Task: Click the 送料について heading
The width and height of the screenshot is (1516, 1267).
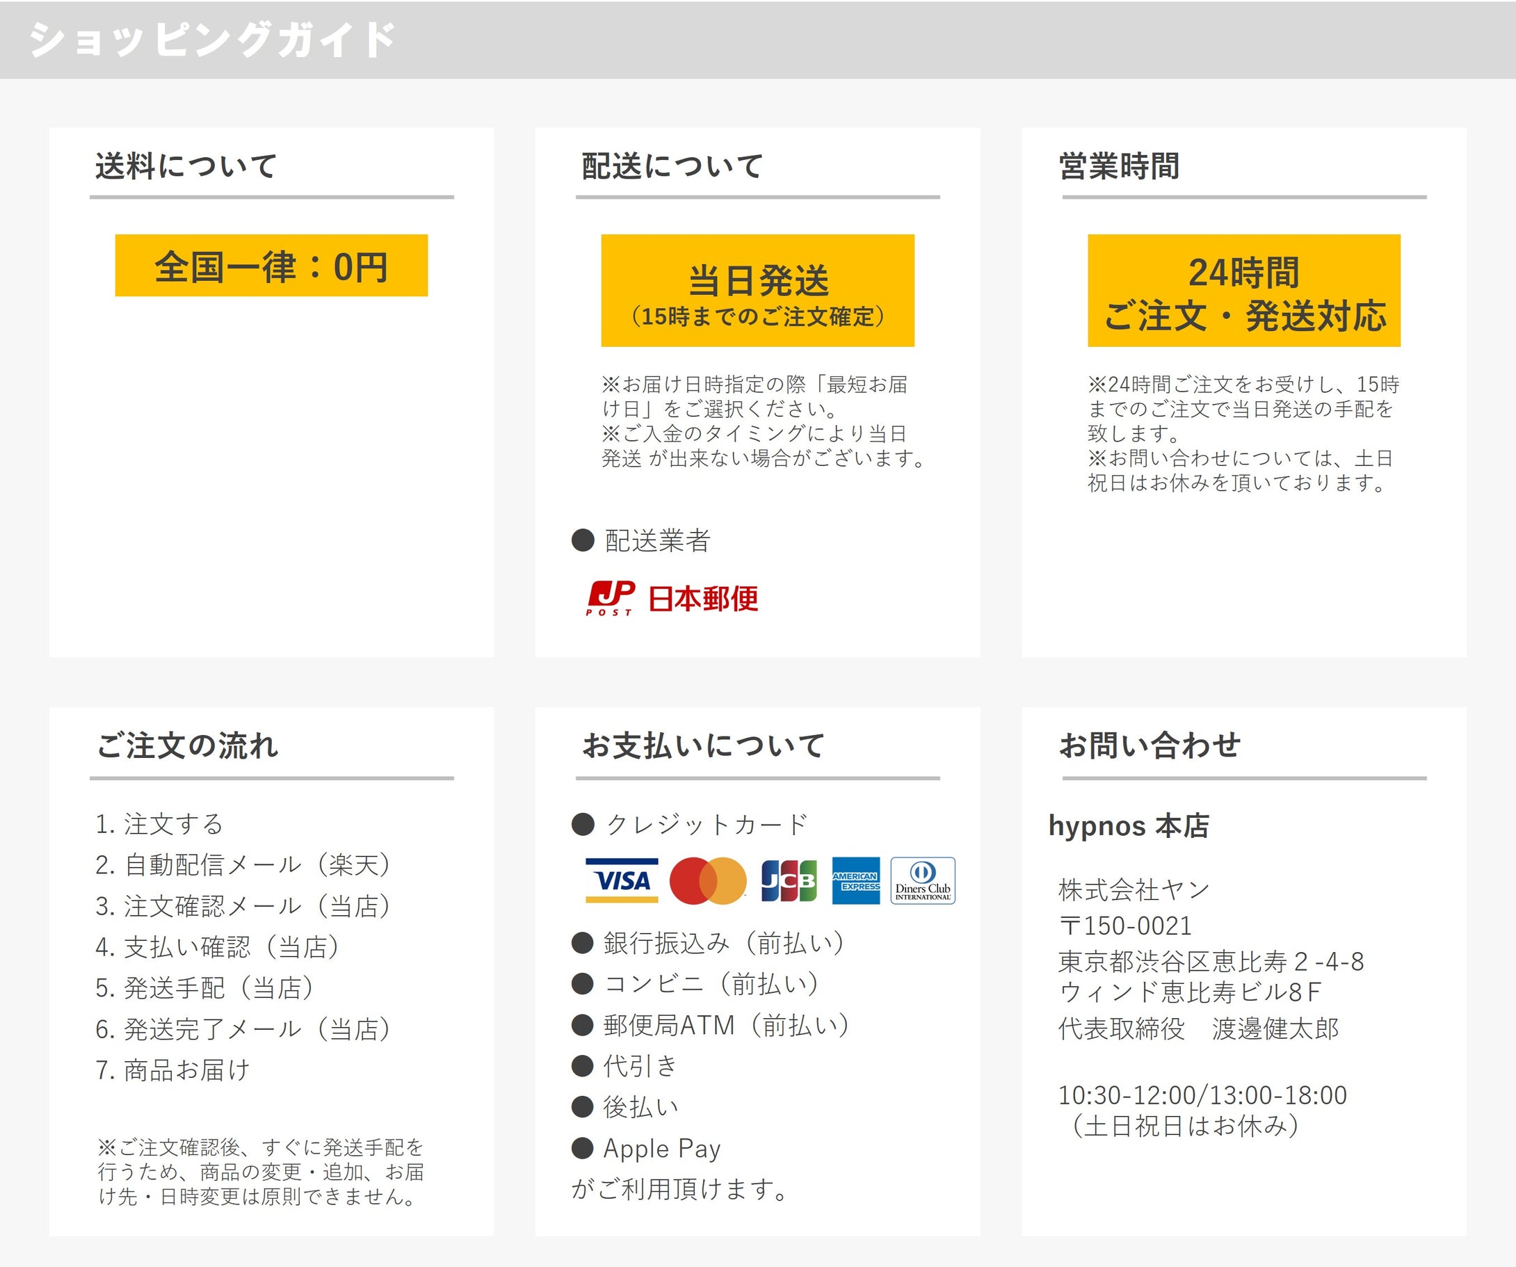Action: 186,166
